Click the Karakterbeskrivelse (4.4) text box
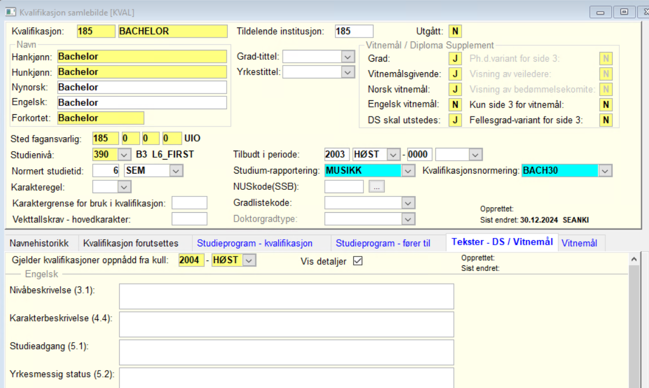This screenshot has height=388, width=649. click(287, 324)
